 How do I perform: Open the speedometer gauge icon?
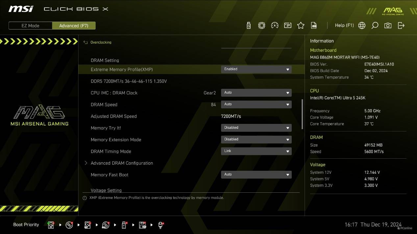point(275,26)
